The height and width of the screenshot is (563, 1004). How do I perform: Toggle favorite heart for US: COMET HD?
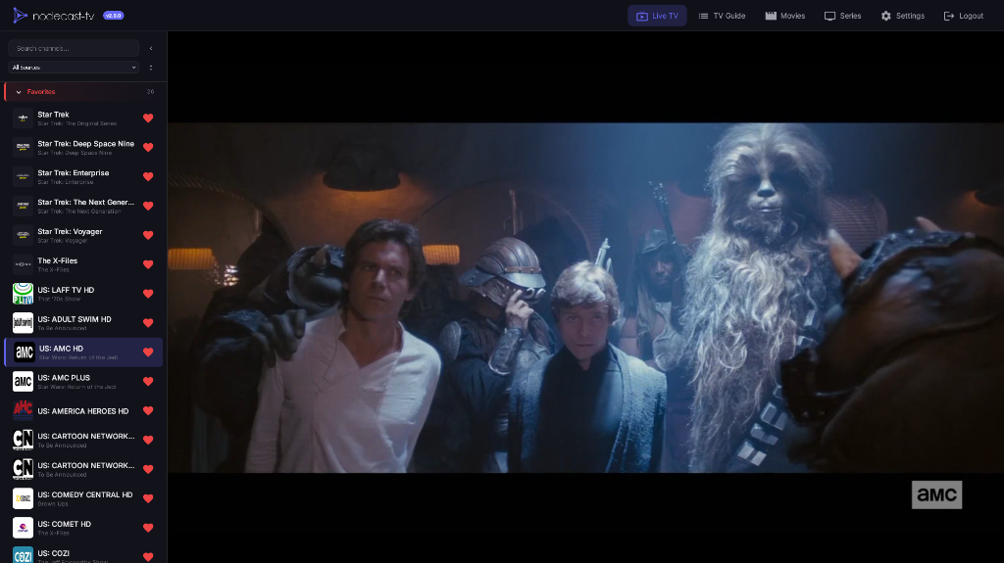[148, 528]
